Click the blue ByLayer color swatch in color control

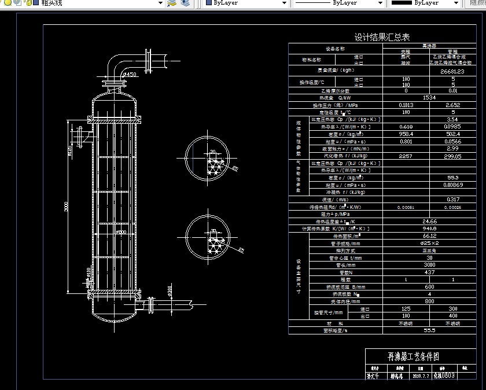tap(209, 2)
